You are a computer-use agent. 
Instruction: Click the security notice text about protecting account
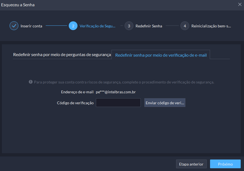click(x=124, y=82)
